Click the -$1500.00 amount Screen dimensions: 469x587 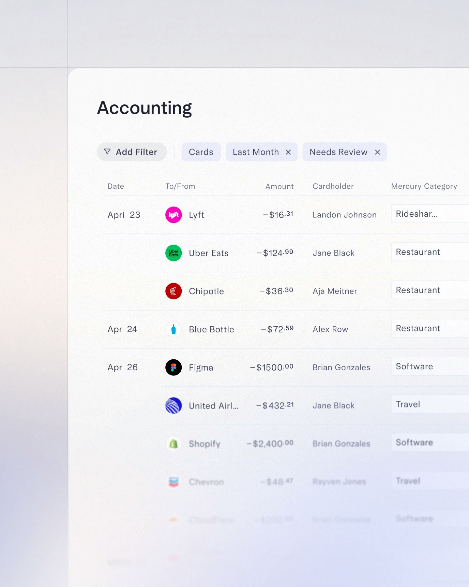click(272, 367)
